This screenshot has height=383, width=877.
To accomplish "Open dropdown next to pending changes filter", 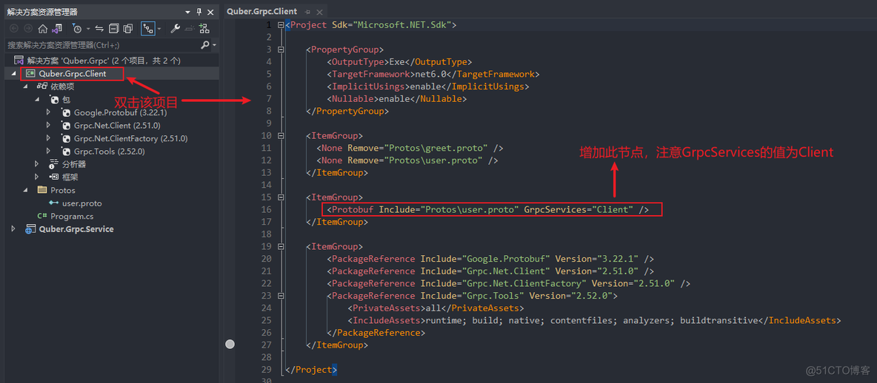I will pos(88,29).
